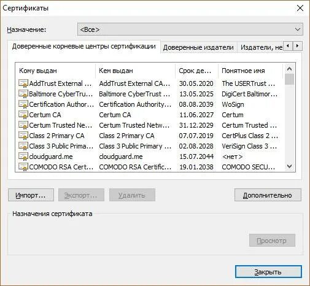This screenshot has height=286, width=310.
Task: Click expiry date 11.06.2027
Action: coord(196,115)
